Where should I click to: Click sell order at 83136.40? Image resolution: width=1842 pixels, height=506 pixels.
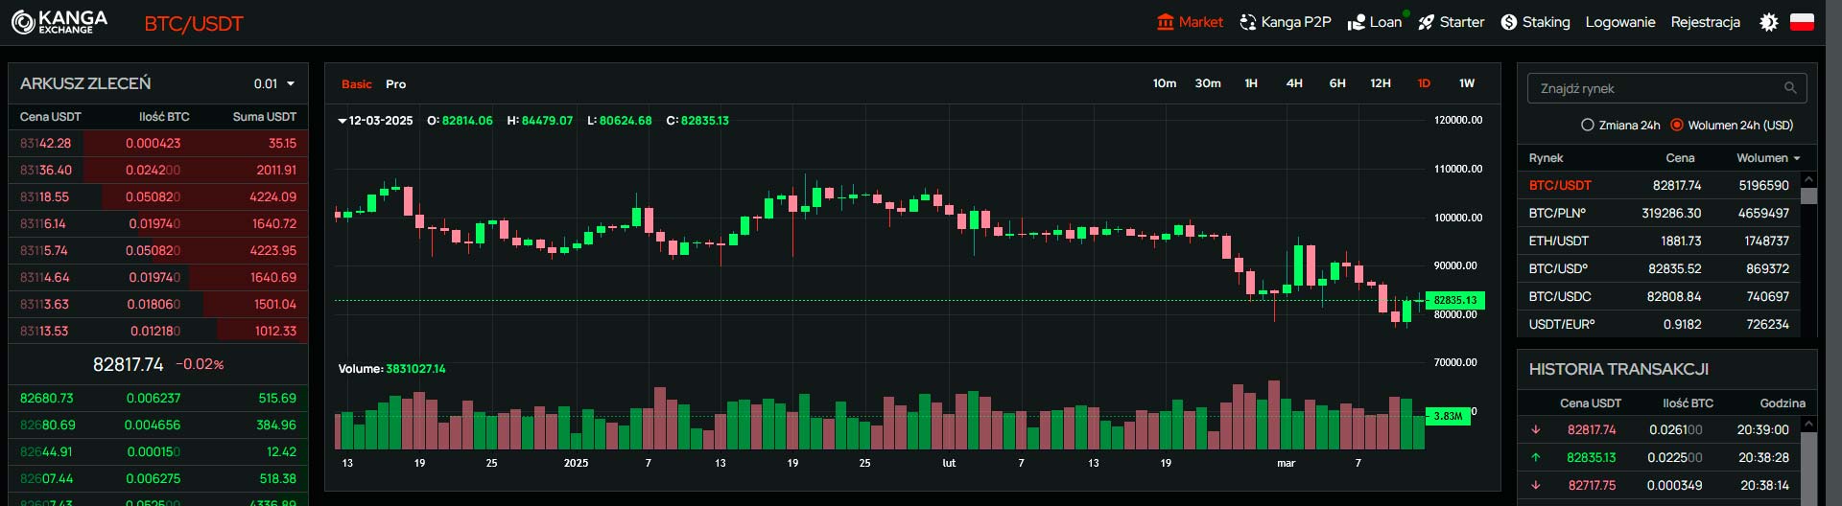pyautogui.click(x=158, y=170)
